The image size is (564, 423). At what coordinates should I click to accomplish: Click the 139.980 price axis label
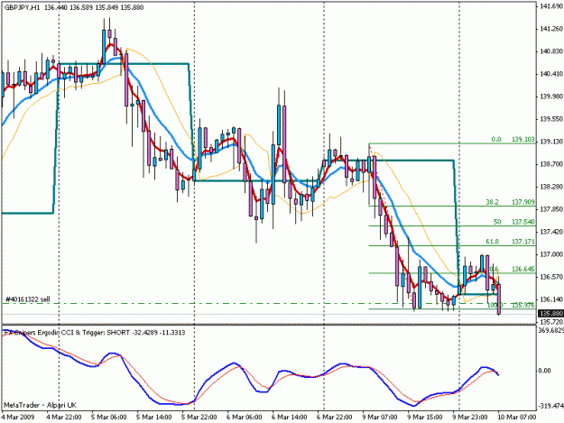[551, 97]
